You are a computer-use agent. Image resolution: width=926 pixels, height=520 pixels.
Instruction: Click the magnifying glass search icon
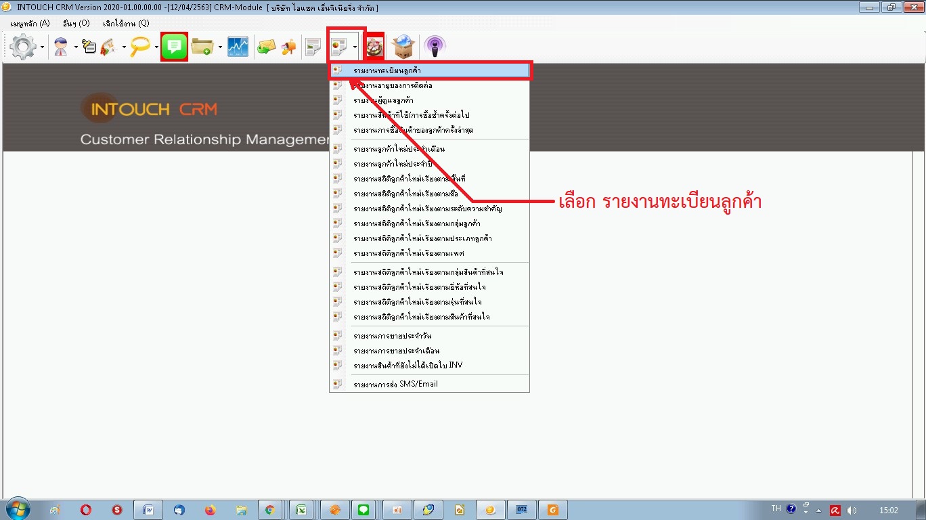(x=141, y=47)
